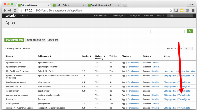Open the Apps dropdown menu
Image resolution: width=197 pixels, height=110 pixels.
(x=24, y=16)
